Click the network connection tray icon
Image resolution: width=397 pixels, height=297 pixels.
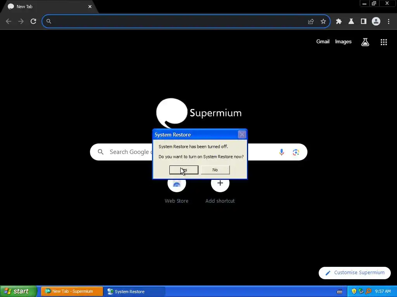361,292
